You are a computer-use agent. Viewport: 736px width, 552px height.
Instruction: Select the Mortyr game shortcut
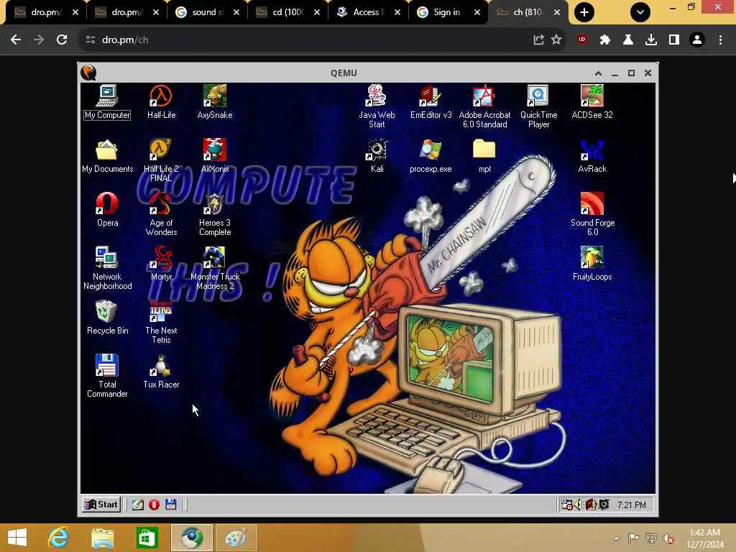click(161, 264)
